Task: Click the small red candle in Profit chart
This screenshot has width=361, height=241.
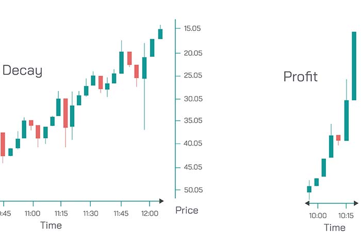Action: click(338, 138)
